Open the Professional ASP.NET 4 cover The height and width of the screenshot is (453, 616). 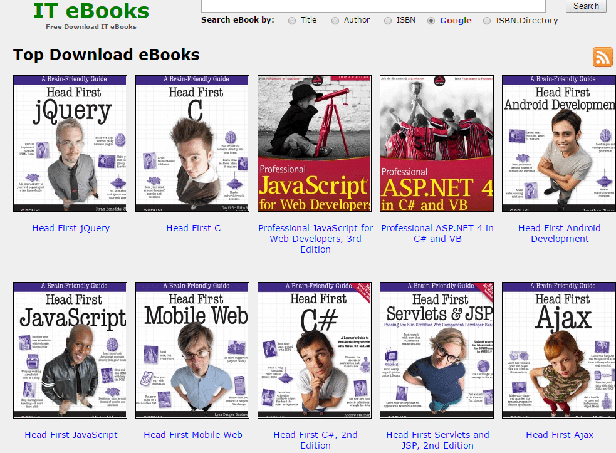point(437,143)
